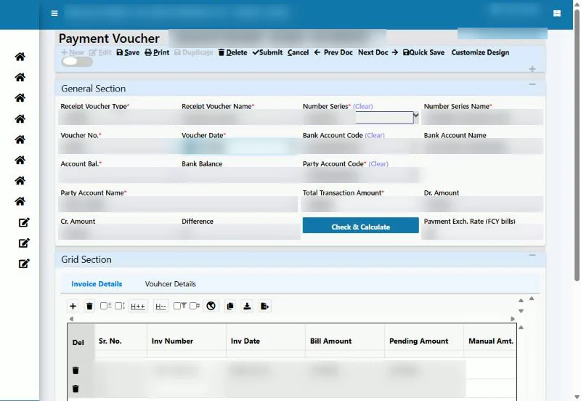Cancel the voucher
581x401 pixels.
pos(298,52)
